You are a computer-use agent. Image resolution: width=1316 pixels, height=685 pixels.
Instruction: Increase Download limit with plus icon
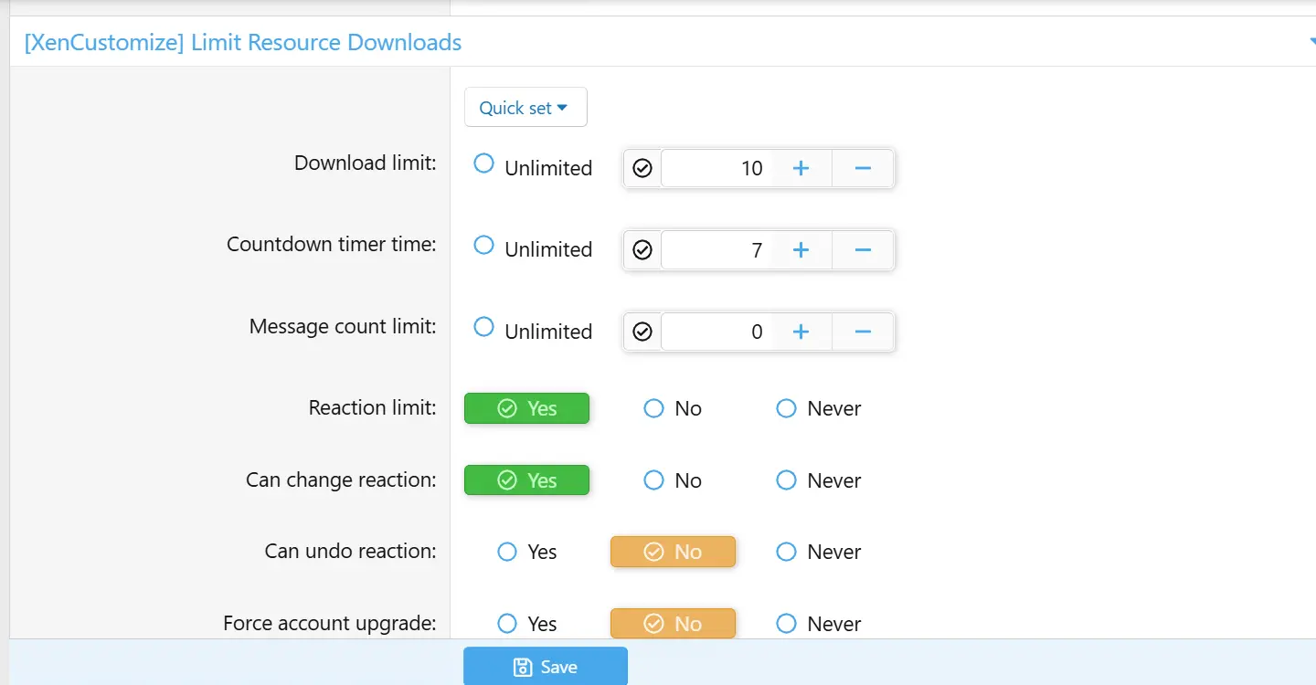(801, 169)
